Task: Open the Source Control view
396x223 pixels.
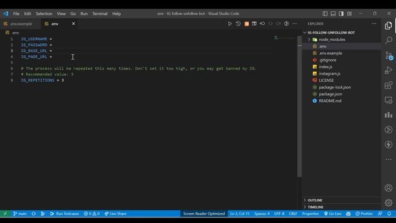Action: coord(389,56)
